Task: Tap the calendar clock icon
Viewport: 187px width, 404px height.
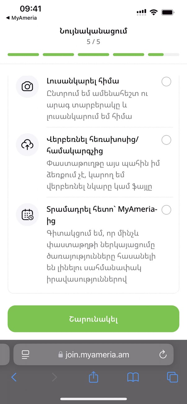Action: 27,215
